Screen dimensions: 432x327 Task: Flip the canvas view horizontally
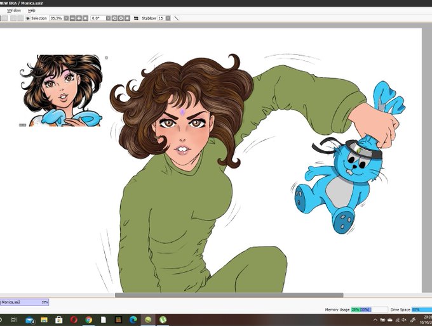(136, 18)
